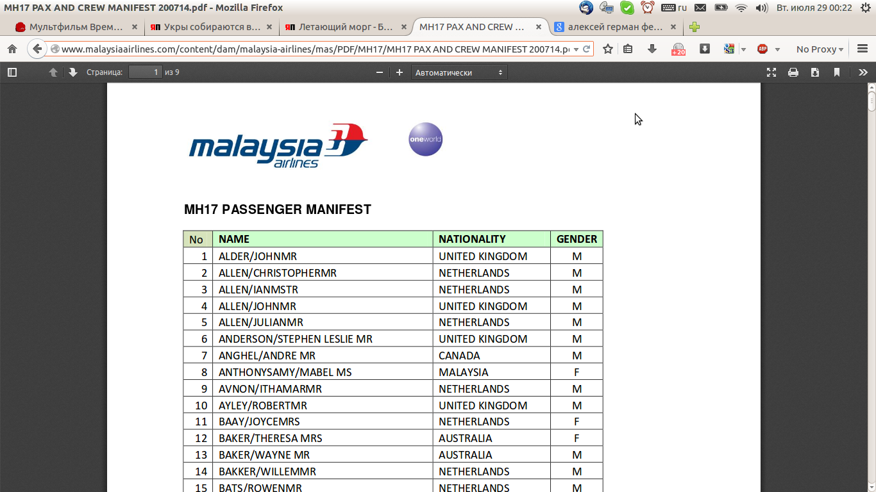
Task: Click the PDF current view bookmark icon
Action: coord(837,72)
